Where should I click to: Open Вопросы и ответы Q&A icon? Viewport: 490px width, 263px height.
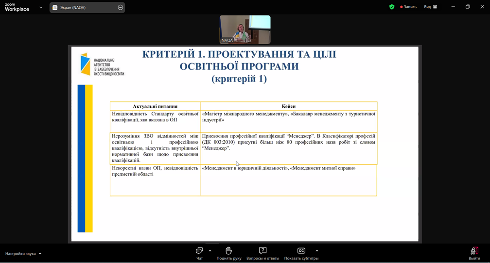coord(263,250)
